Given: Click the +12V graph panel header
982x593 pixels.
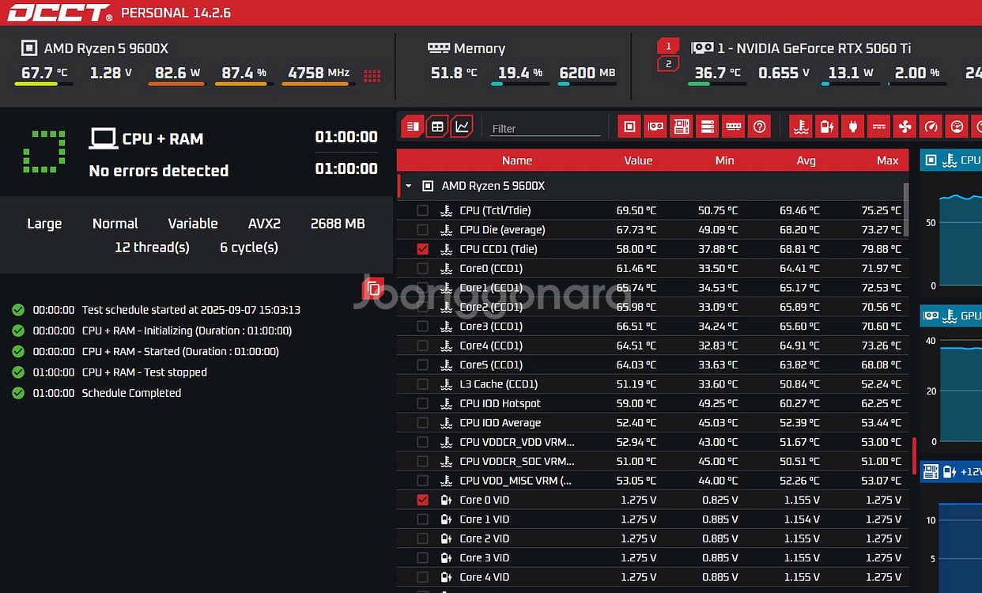Looking at the screenshot, I should (x=951, y=472).
